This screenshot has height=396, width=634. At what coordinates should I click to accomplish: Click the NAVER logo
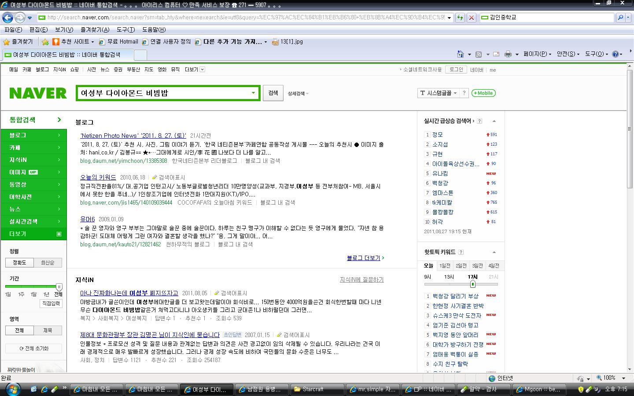38,93
